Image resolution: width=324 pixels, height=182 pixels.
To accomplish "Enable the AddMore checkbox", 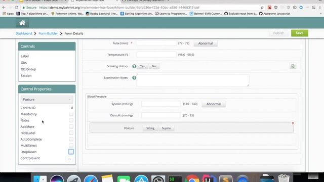I will (71, 126).
